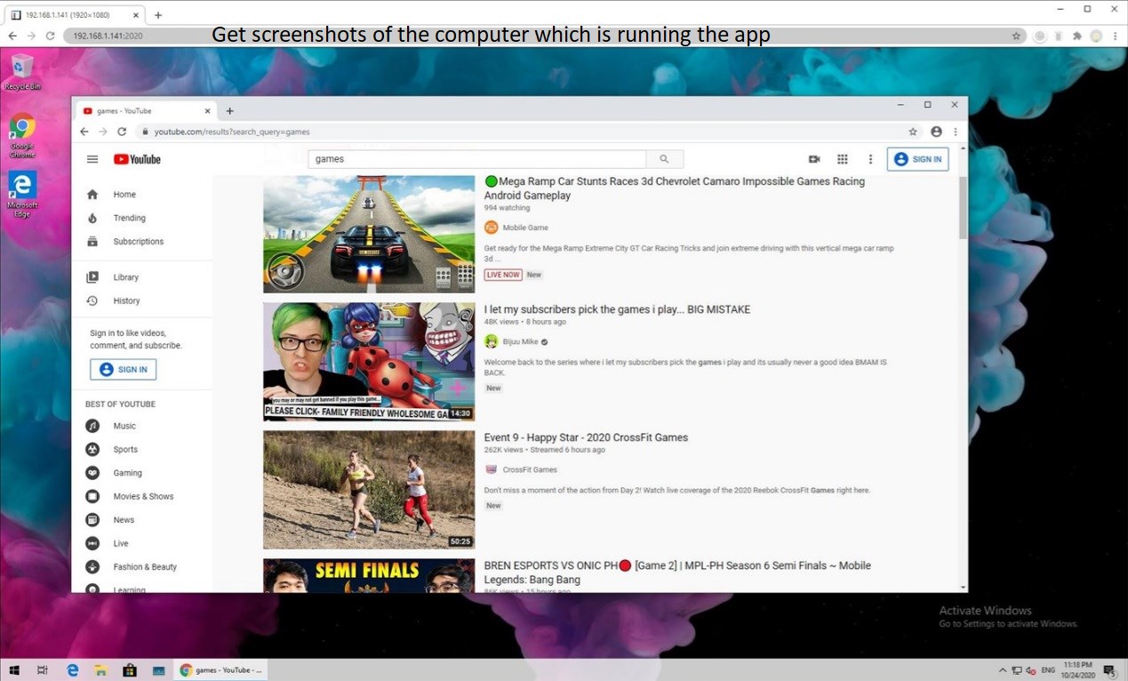Click title I let my subscribers pick the games
Image resolution: width=1128 pixels, height=681 pixels.
[617, 309]
